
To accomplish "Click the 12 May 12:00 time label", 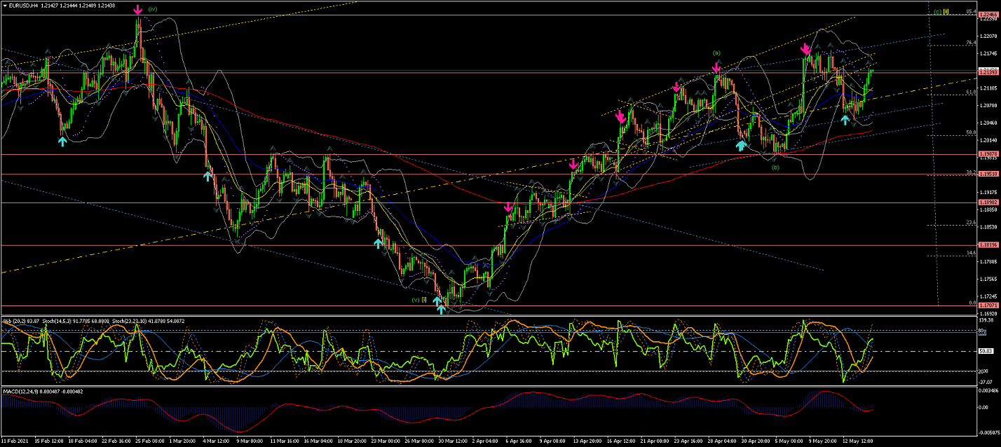I will (x=857, y=442).
